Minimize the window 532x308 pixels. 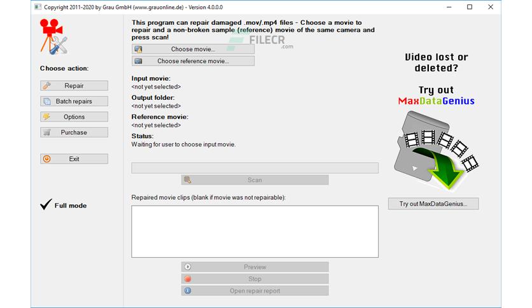(449, 7)
